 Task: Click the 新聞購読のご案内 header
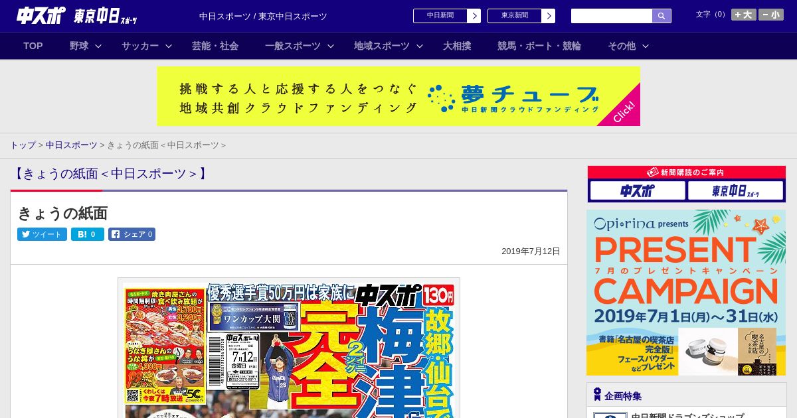click(686, 173)
